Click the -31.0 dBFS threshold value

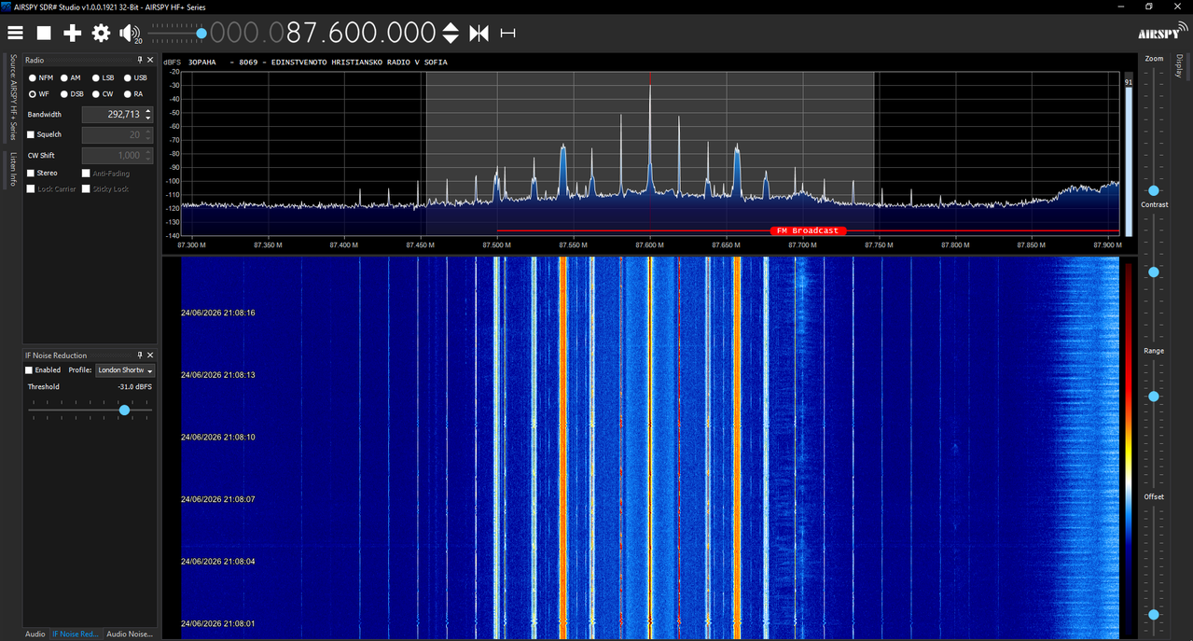click(x=135, y=386)
